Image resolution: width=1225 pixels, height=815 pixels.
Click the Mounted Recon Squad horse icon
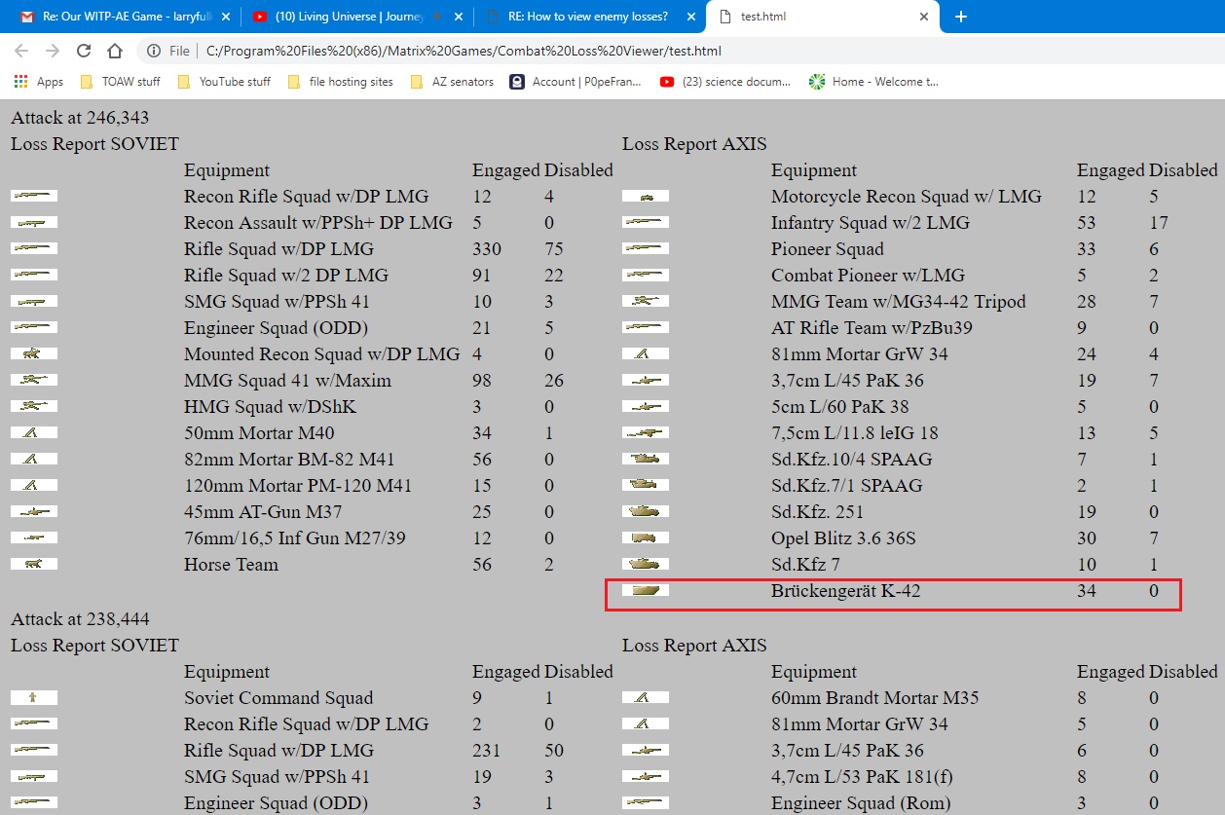coord(34,353)
